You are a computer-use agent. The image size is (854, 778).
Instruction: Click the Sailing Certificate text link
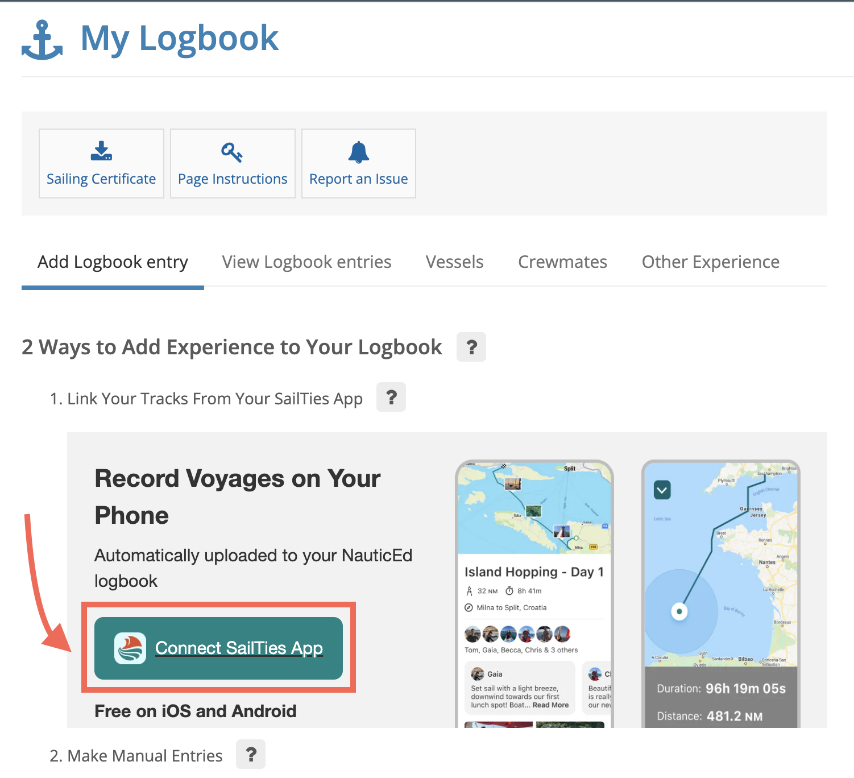(x=101, y=179)
